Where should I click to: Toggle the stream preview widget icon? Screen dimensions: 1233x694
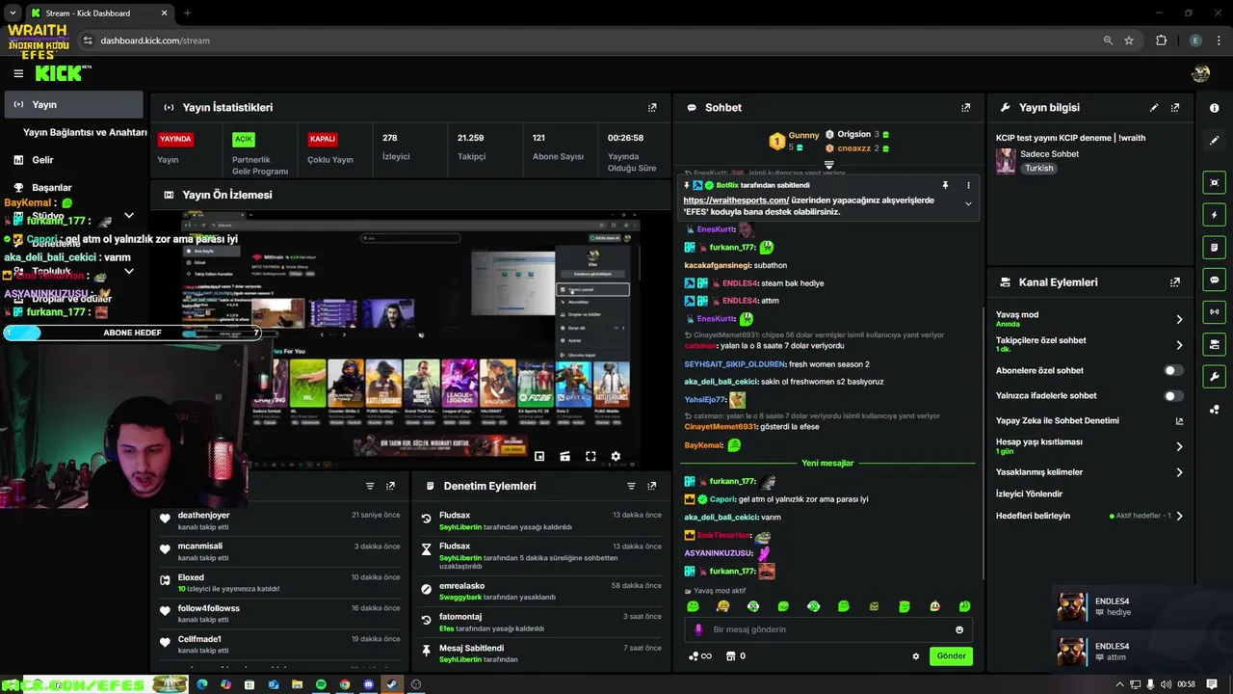(x=1215, y=182)
